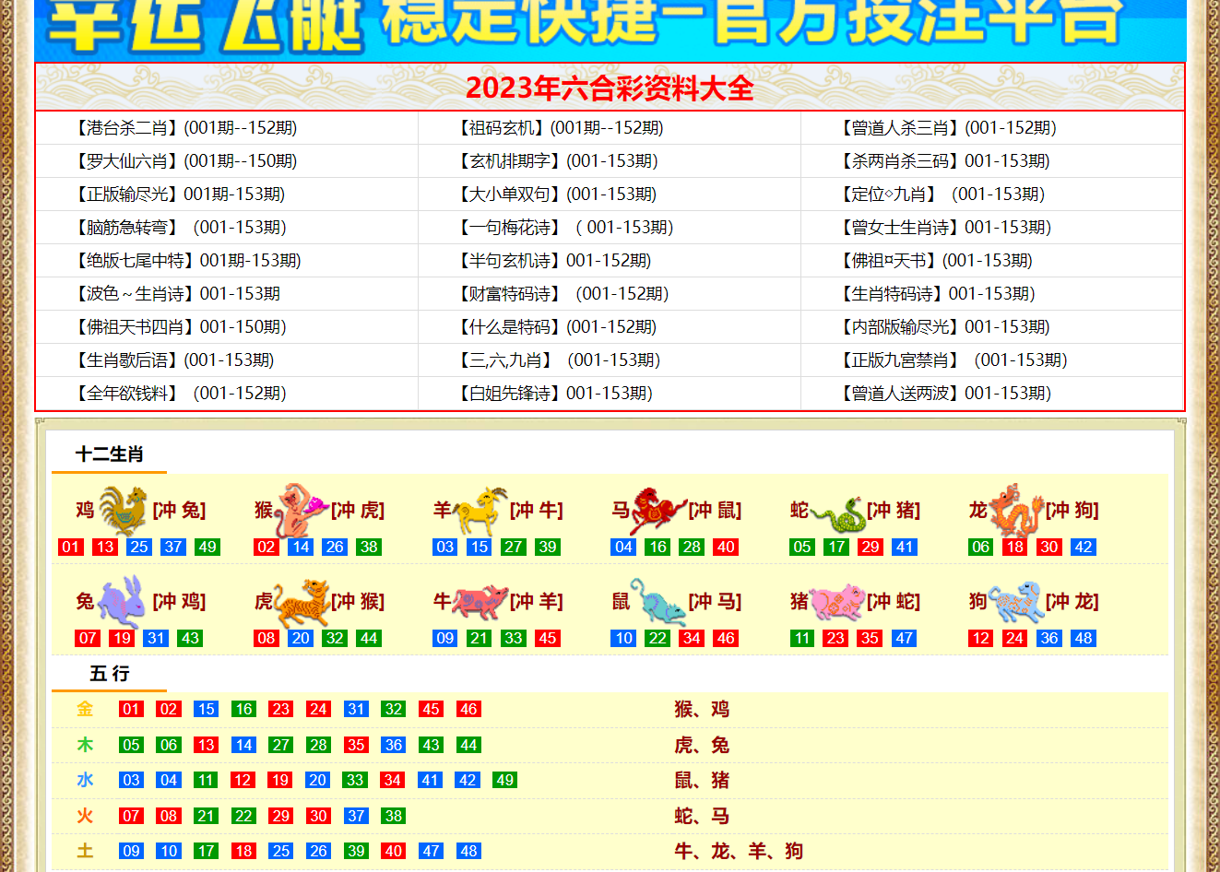Open 【港台杀二肖】(001期--152期) link
Image resolution: width=1220 pixels, height=872 pixels.
pos(184,128)
